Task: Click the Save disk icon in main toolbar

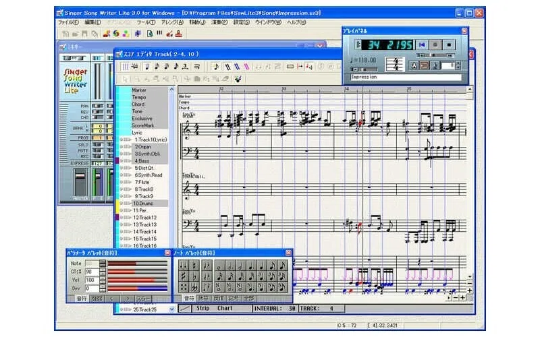Action: point(84,34)
